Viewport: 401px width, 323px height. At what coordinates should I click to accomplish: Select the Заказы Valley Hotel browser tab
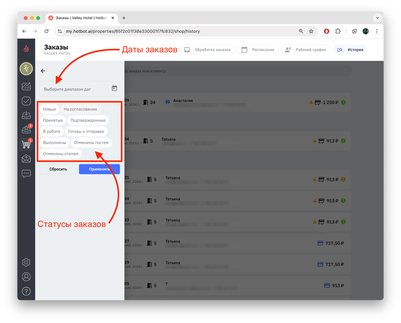coord(81,18)
